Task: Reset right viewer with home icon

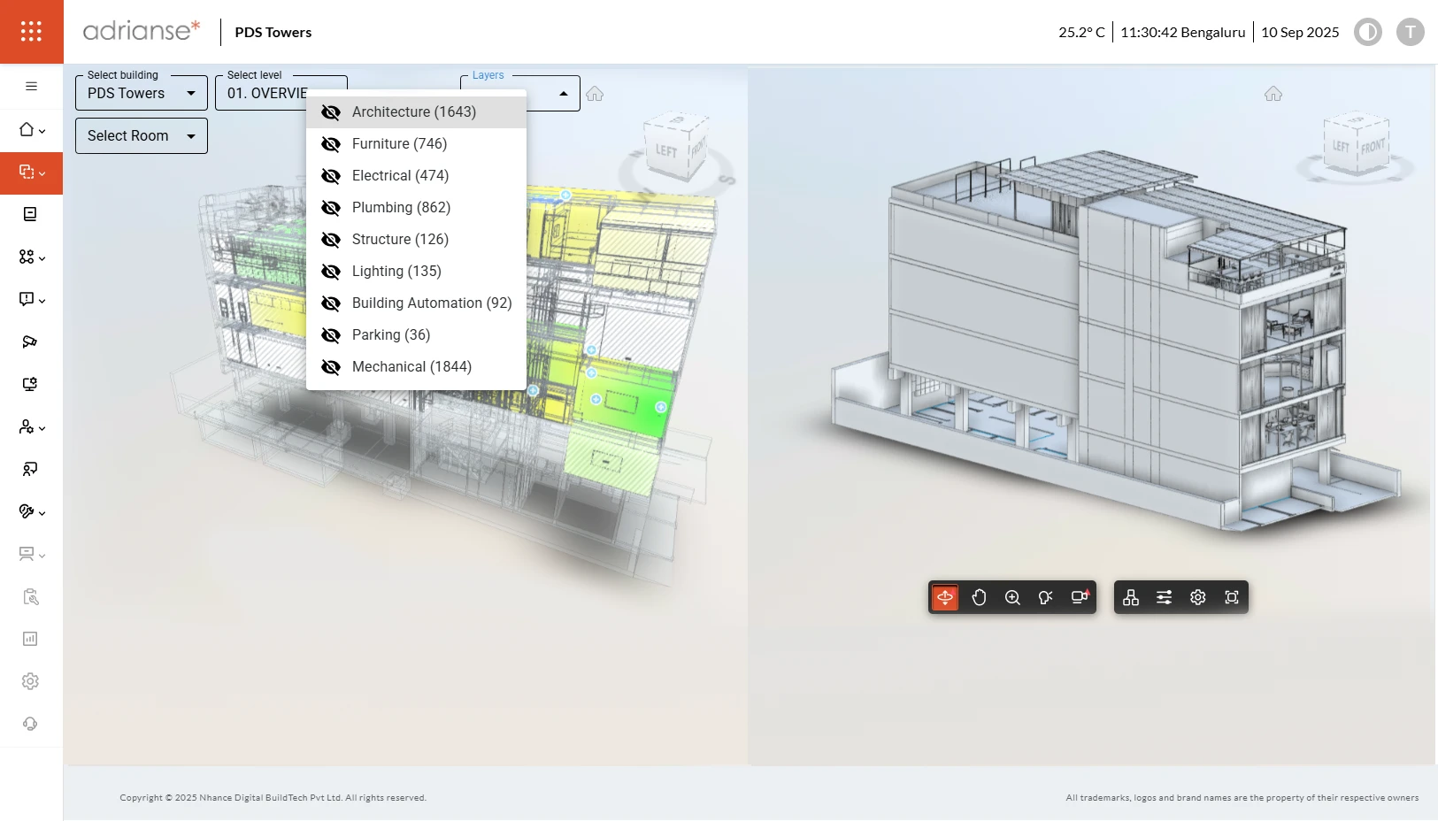Action: 1273,94
